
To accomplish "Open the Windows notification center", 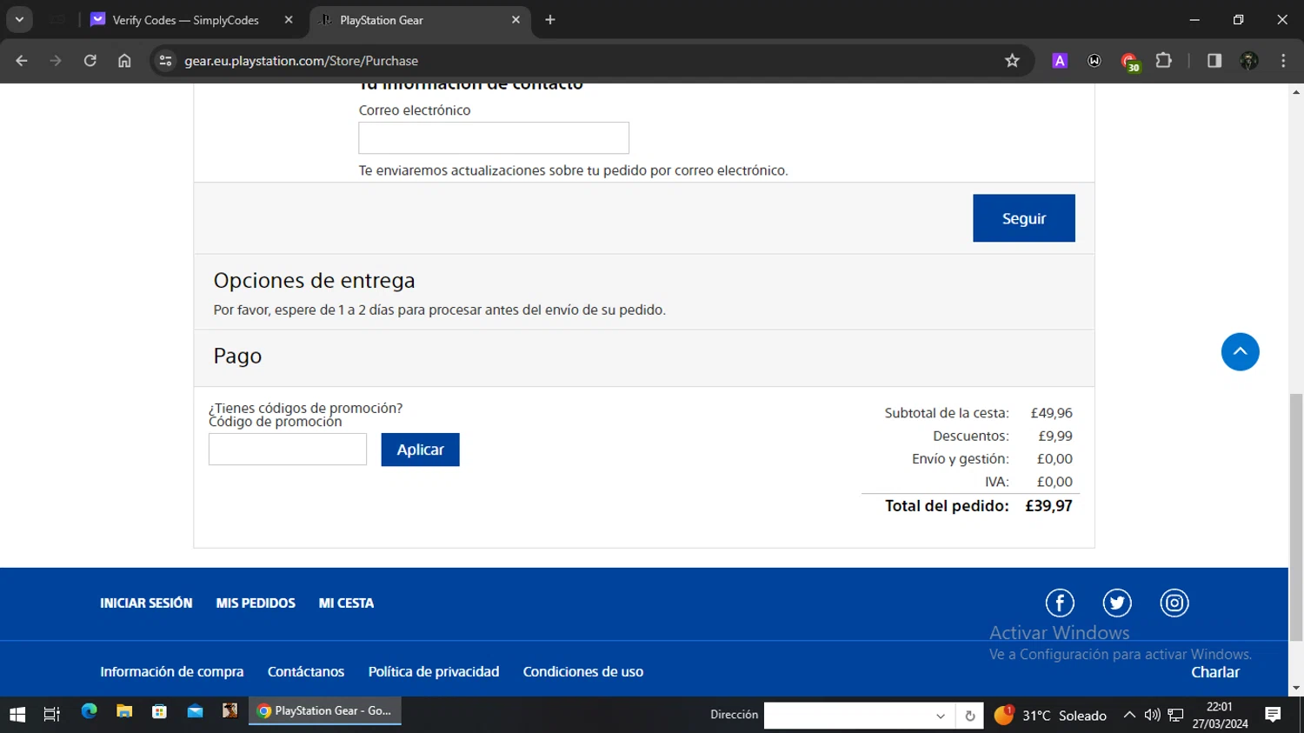I will (1273, 715).
